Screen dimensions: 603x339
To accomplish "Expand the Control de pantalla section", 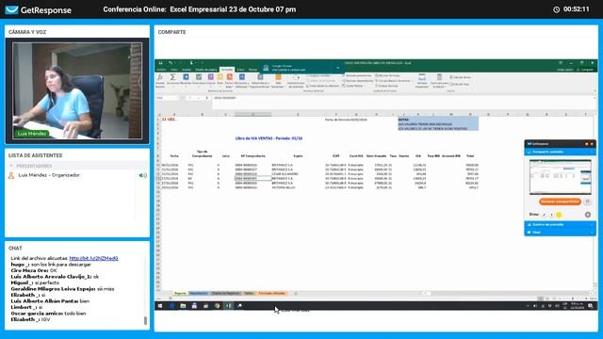I will tap(560, 224).
